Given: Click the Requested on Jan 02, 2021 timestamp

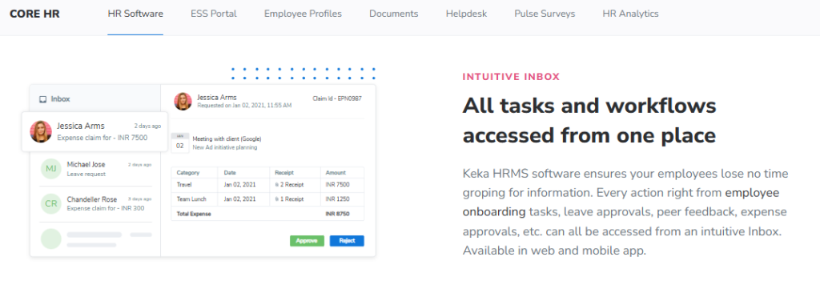Looking at the screenshot, I should tap(244, 106).
